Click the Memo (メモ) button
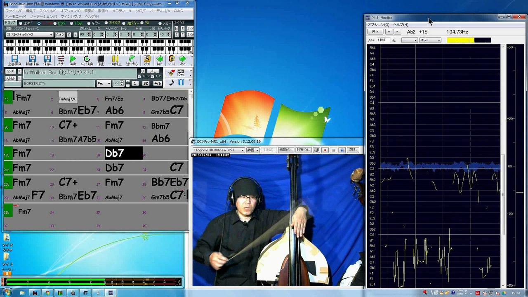The height and width of the screenshot is (297, 528). (x=153, y=71)
